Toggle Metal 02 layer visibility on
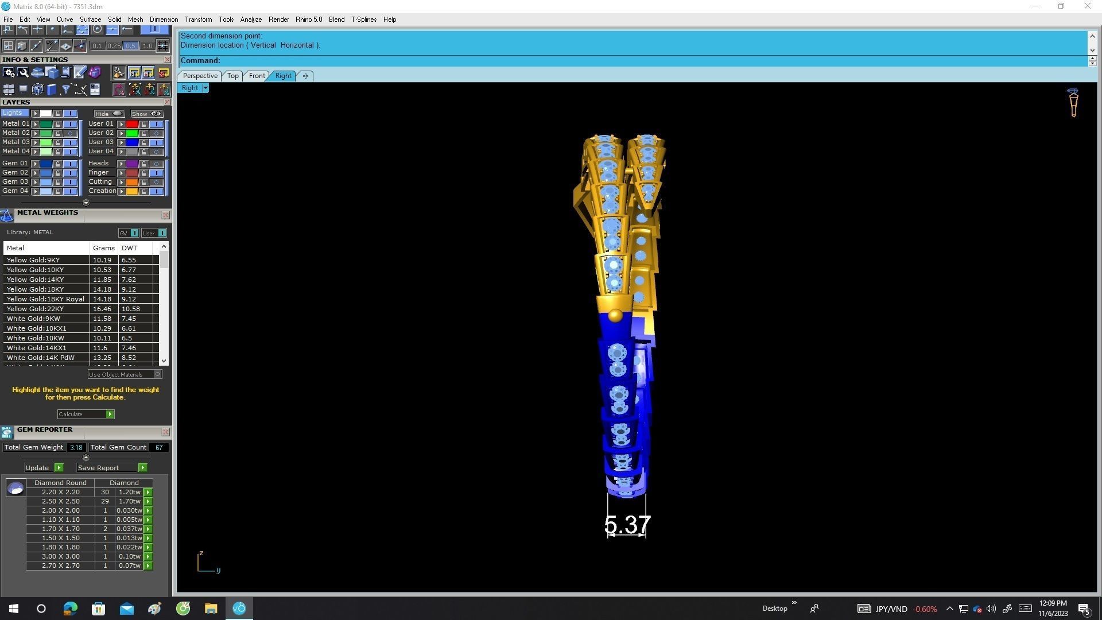Image resolution: width=1102 pixels, height=620 pixels. coord(70,133)
